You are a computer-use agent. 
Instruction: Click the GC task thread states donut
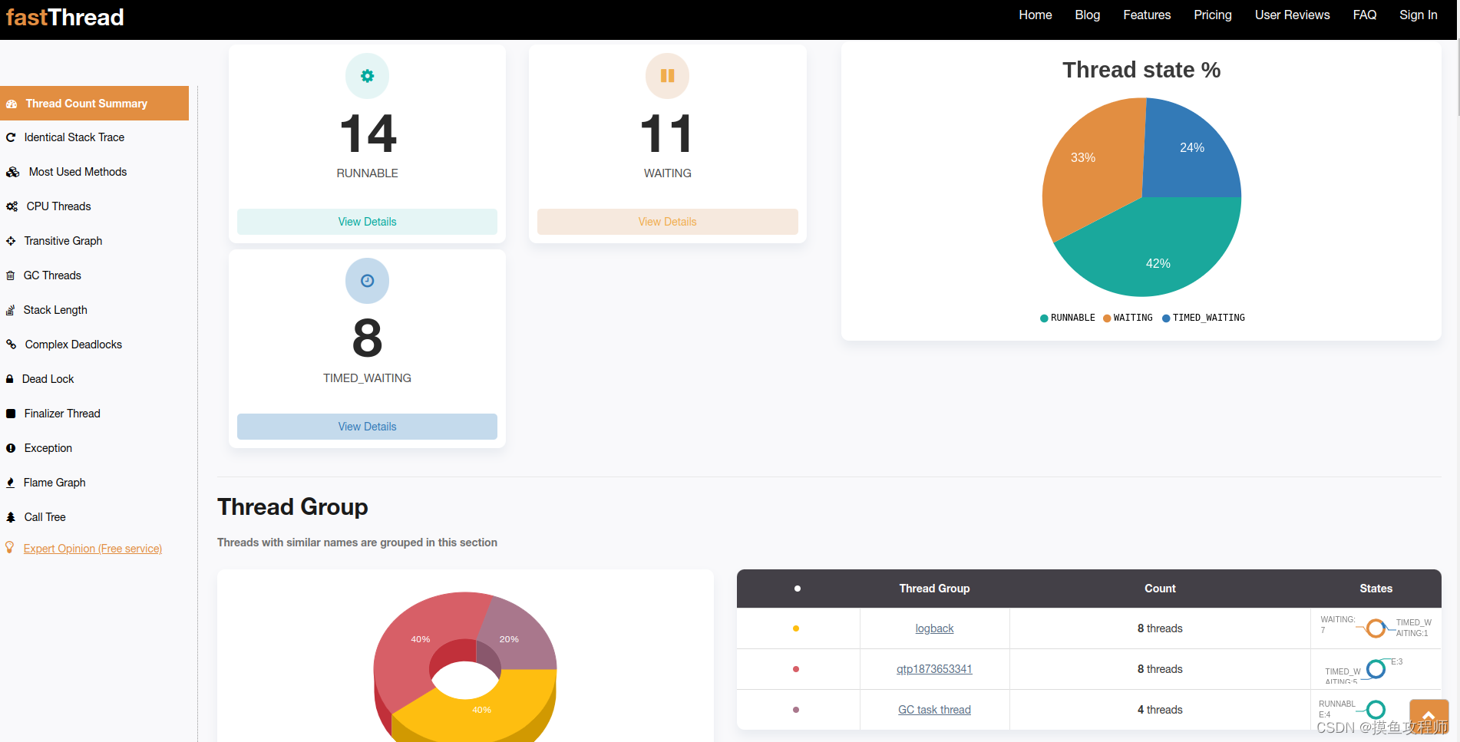(x=1376, y=710)
